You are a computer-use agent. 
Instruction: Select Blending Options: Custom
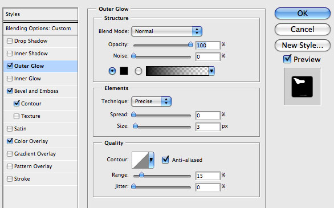40,28
